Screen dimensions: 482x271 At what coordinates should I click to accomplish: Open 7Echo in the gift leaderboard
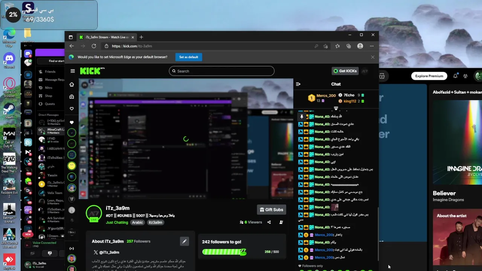coord(349,95)
